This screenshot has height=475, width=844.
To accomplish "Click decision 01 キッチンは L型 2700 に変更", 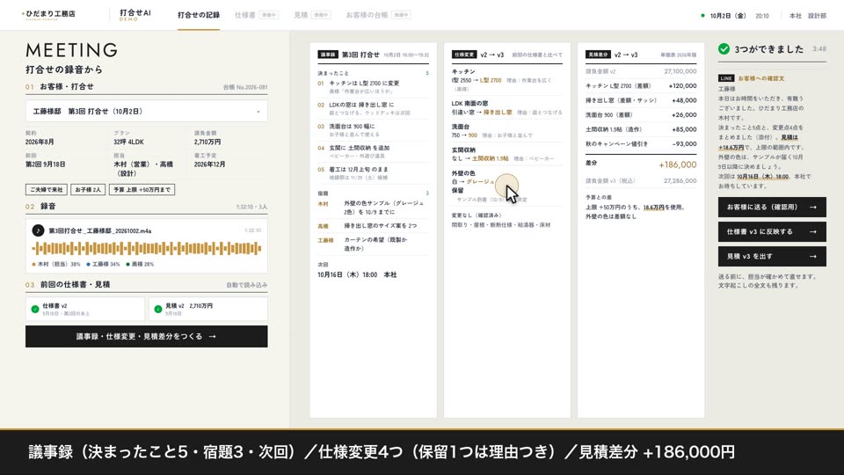I will (x=373, y=87).
